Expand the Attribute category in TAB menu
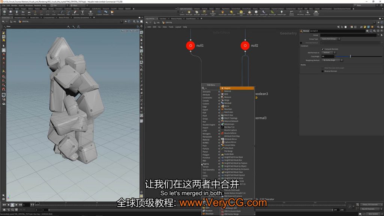The width and height of the screenshot is (384, 216). (211, 94)
